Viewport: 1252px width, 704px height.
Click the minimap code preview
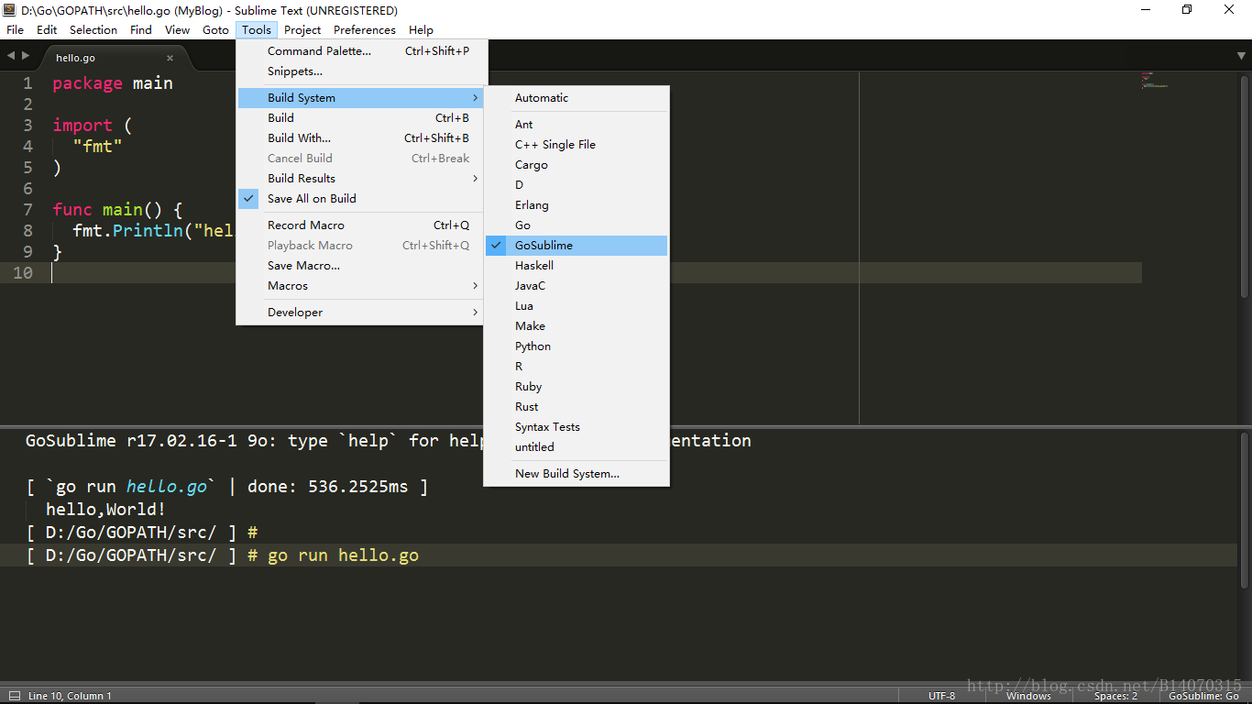point(1154,81)
